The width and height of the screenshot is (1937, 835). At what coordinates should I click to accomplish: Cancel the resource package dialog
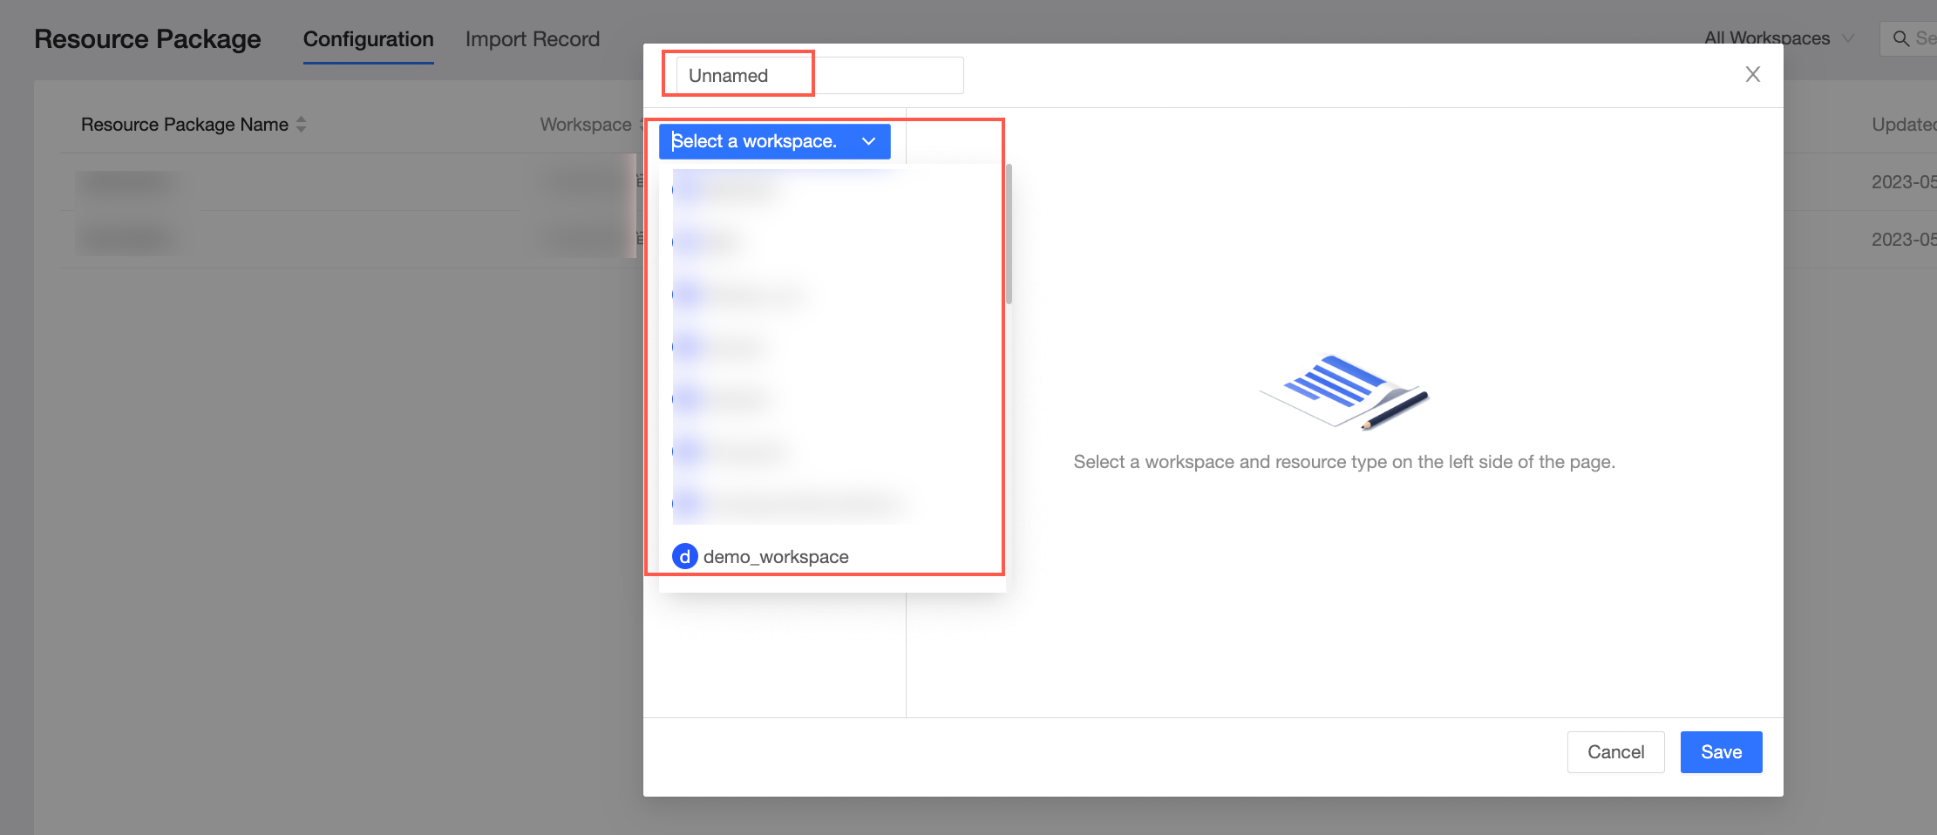(x=1615, y=752)
